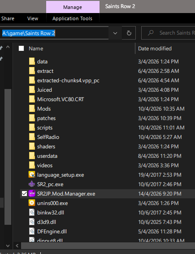The width and height of the screenshot is (195, 254).
Task: Open the Share ribbon tab
Action: 8,18
